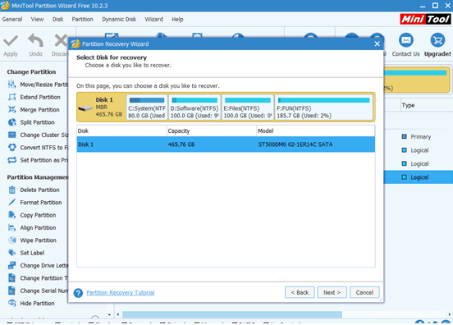Click Change Partition Type ID icon
453x325 pixels.
11,278
